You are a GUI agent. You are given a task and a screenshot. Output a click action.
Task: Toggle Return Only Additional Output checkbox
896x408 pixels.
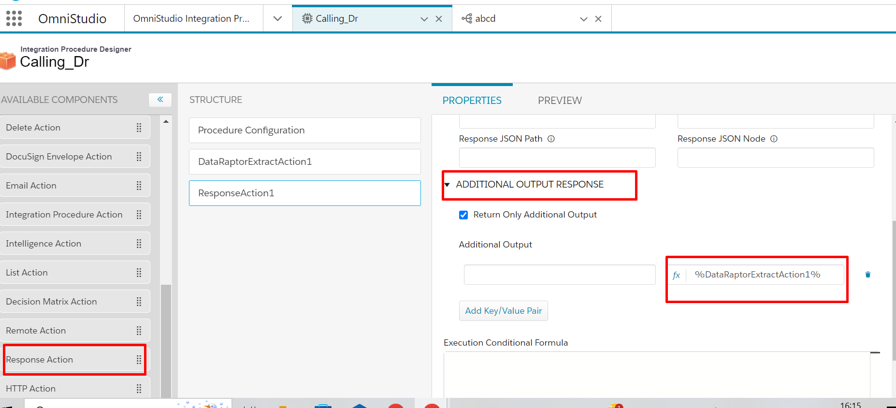(x=463, y=215)
